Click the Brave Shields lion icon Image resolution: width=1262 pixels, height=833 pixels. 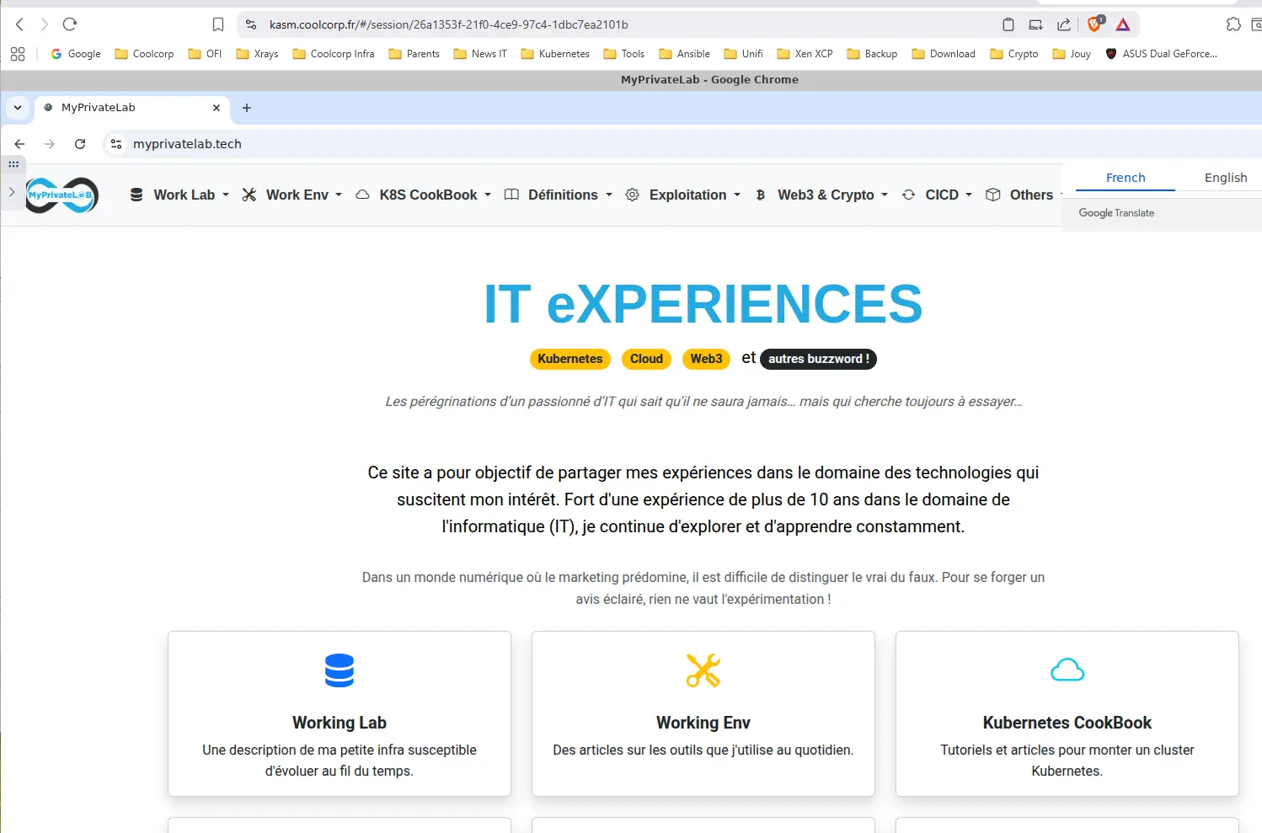tap(1094, 24)
